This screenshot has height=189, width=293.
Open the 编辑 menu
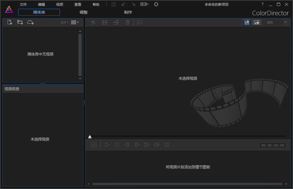tap(41, 5)
